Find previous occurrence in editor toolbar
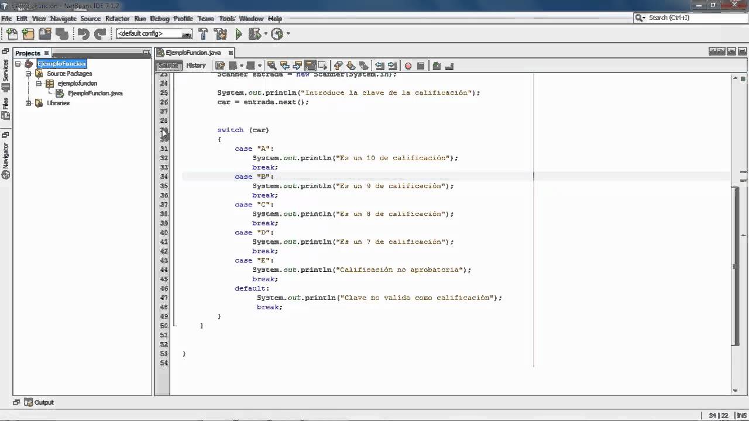 click(284, 65)
